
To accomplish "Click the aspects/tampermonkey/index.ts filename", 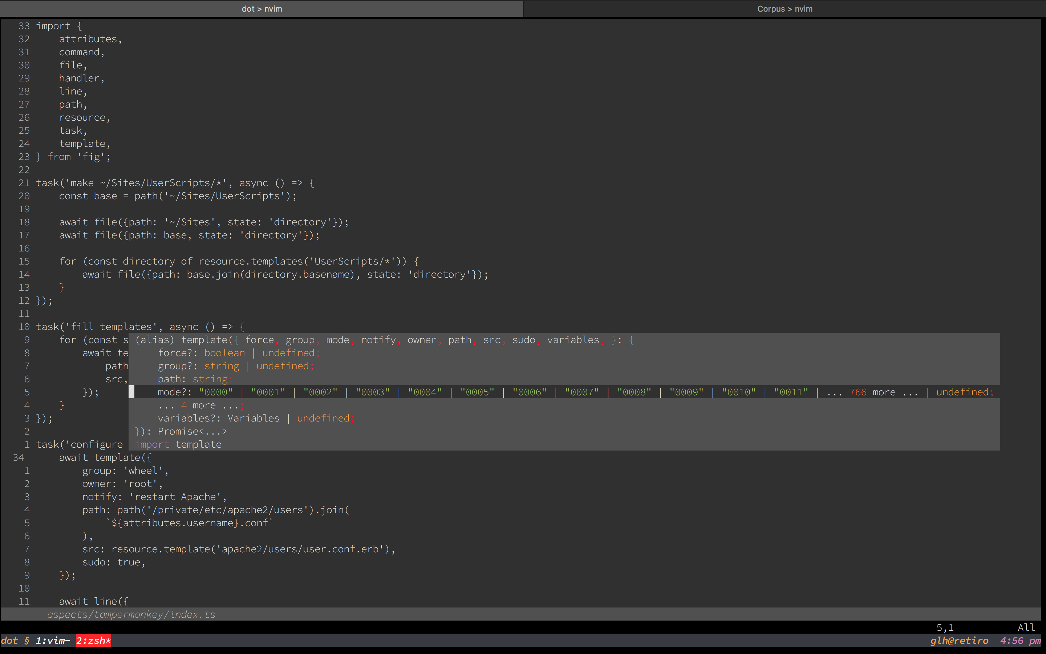I will click(132, 614).
